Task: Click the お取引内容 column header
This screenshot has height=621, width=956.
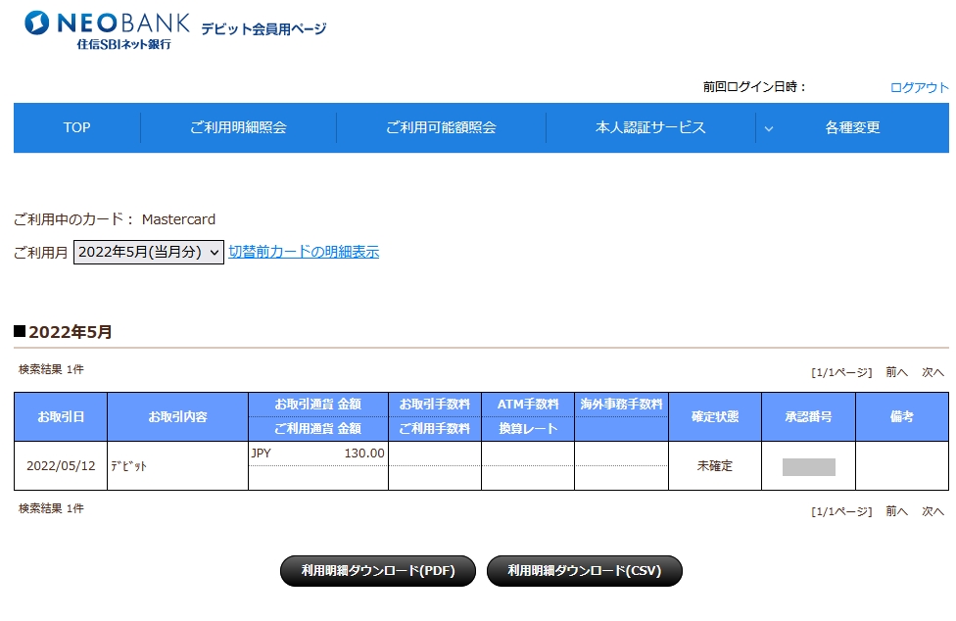Action: point(177,417)
